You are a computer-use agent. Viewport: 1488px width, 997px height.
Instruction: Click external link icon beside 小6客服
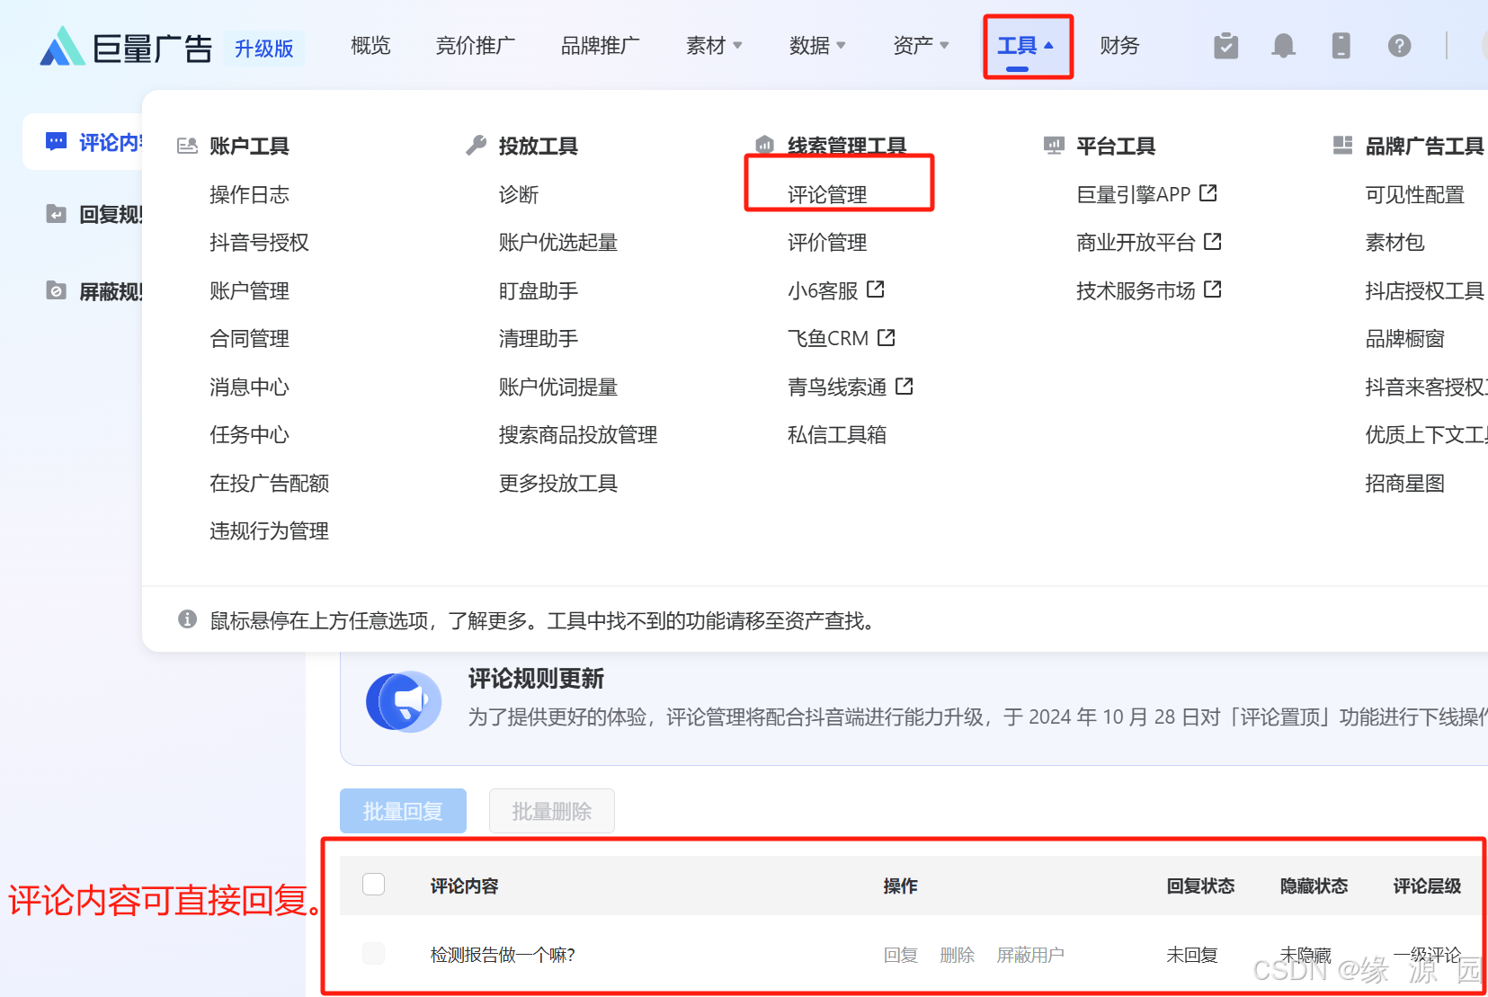876,289
